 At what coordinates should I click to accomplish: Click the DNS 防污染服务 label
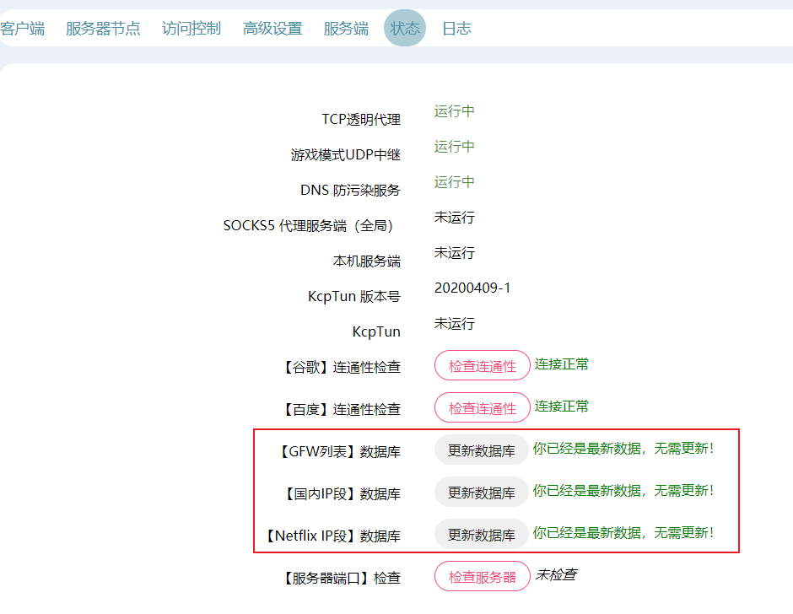(x=350, y=191)
